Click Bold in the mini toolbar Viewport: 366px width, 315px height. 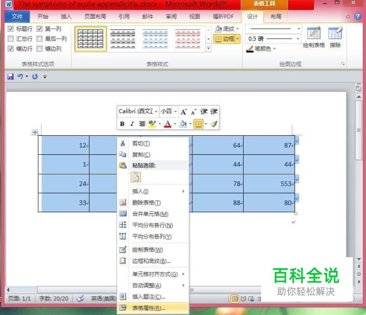(122, 124)
